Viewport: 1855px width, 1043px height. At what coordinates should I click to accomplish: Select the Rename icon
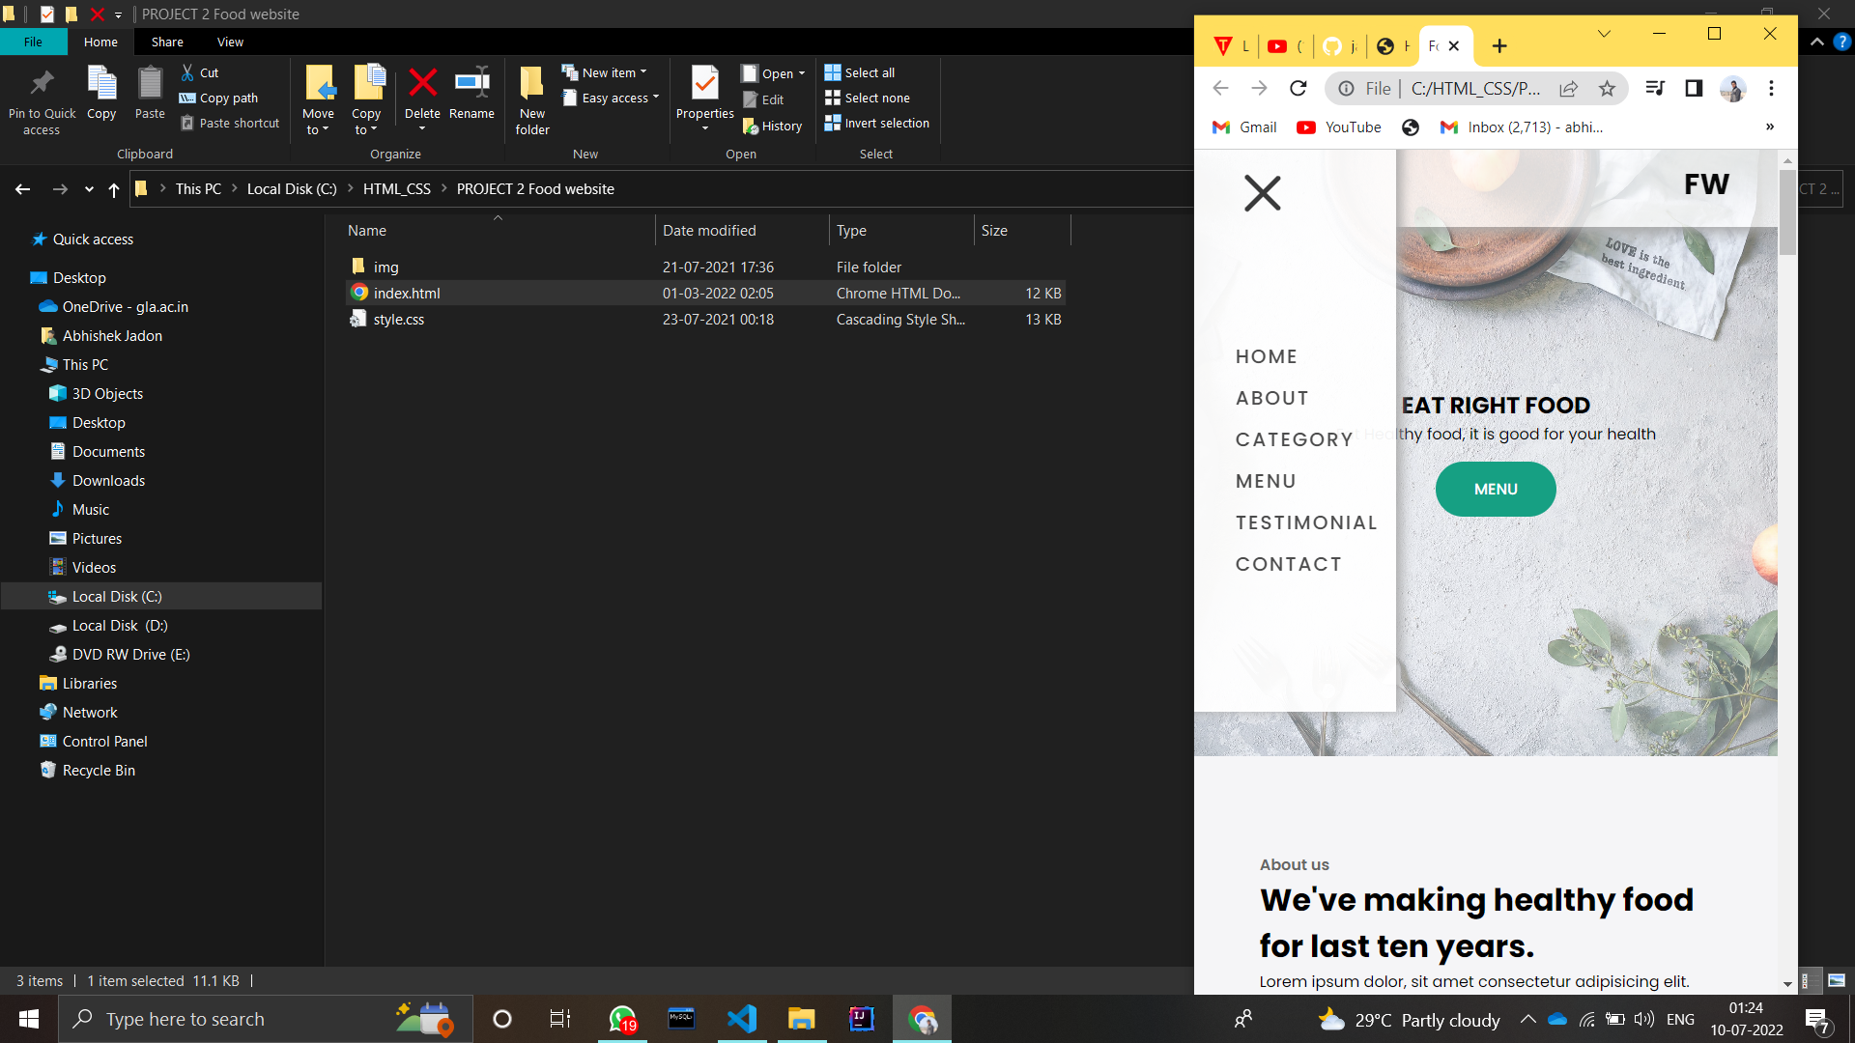(x=471, y=92)
